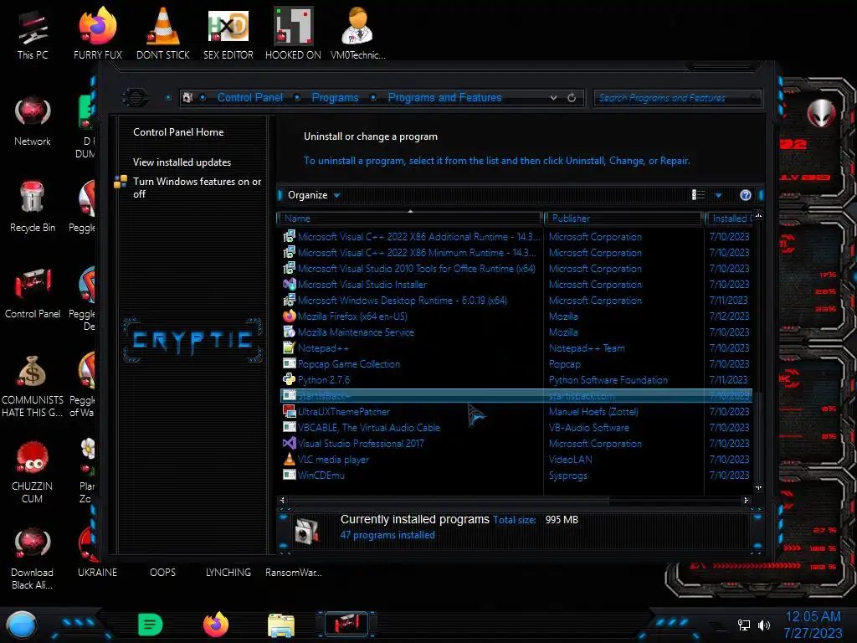
Task: Open the Control Panel desktop icon
Action: (x=33, y=293)
